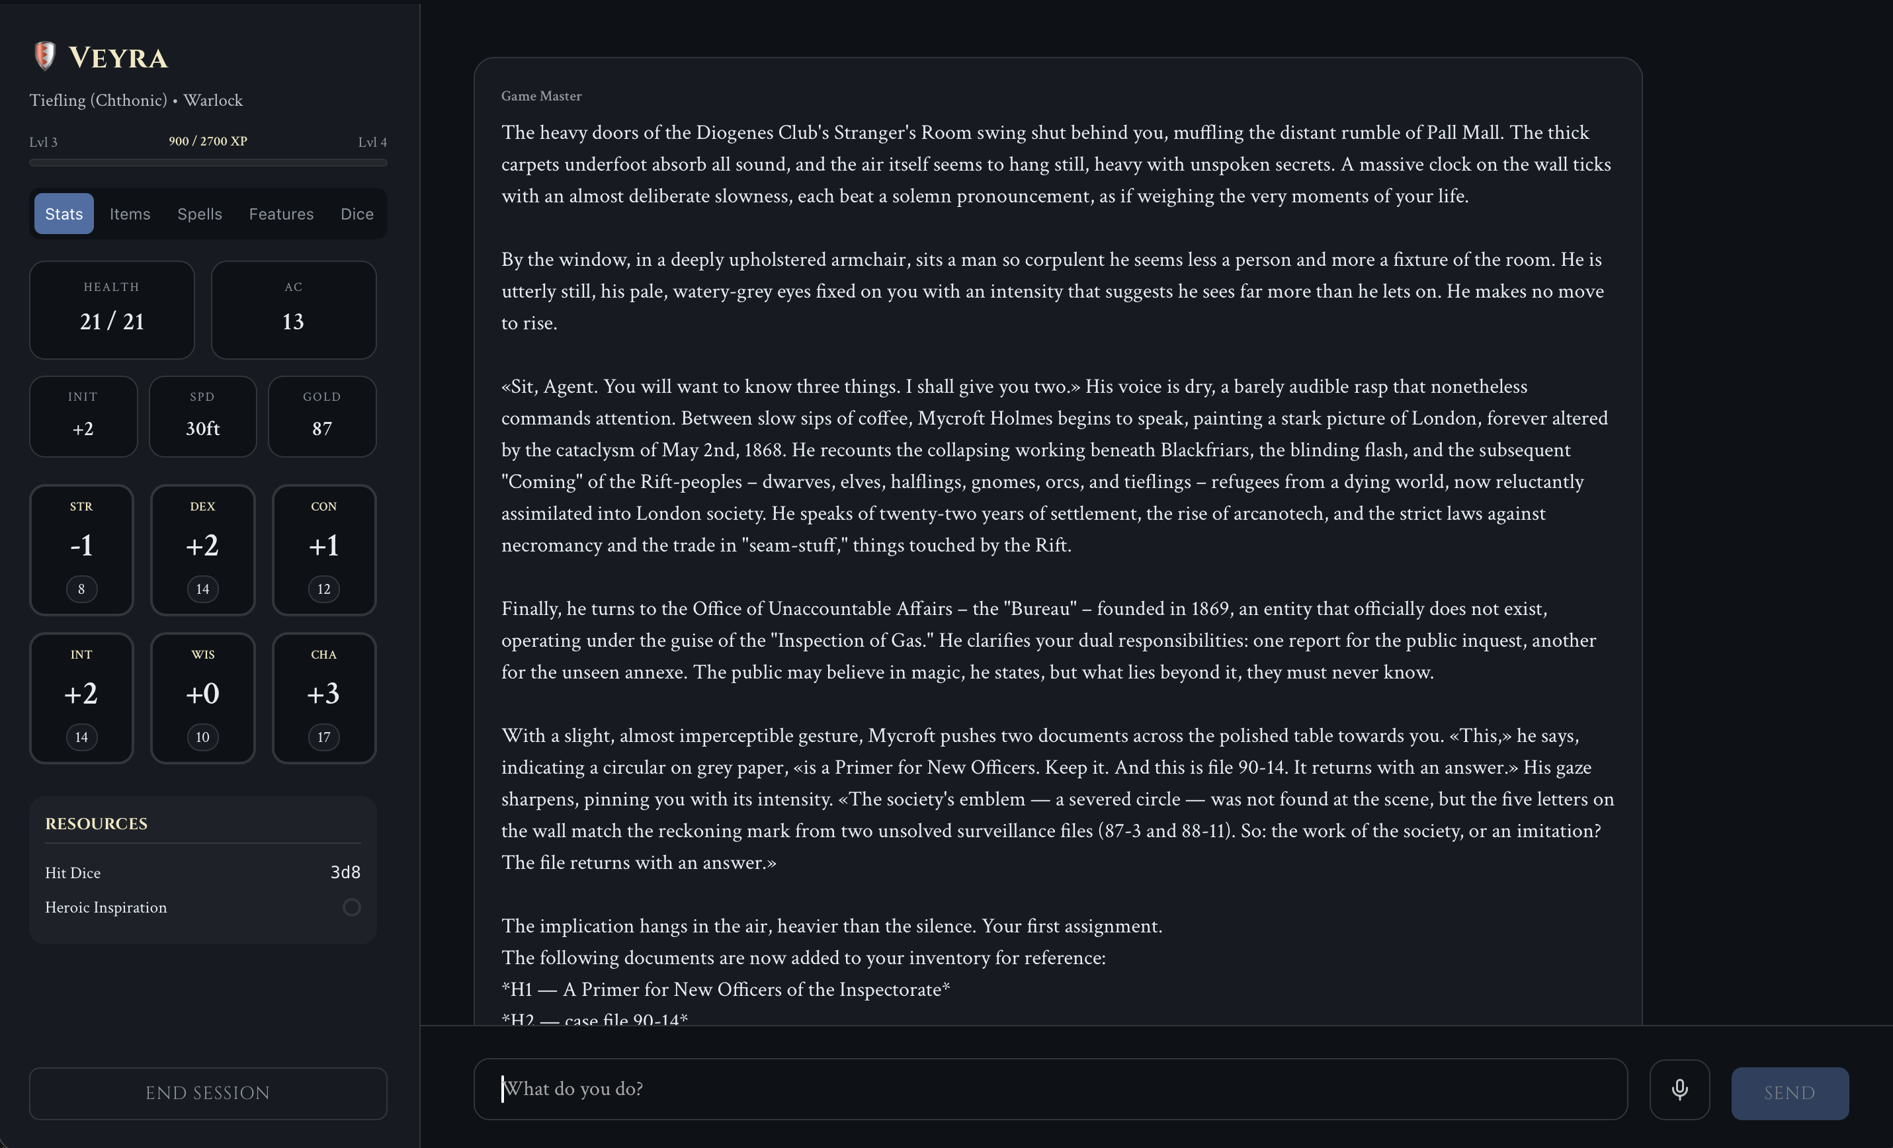Click the shield emblem beside Veyra
This screenshot has width=1893, height=1148.
[46, 56]
